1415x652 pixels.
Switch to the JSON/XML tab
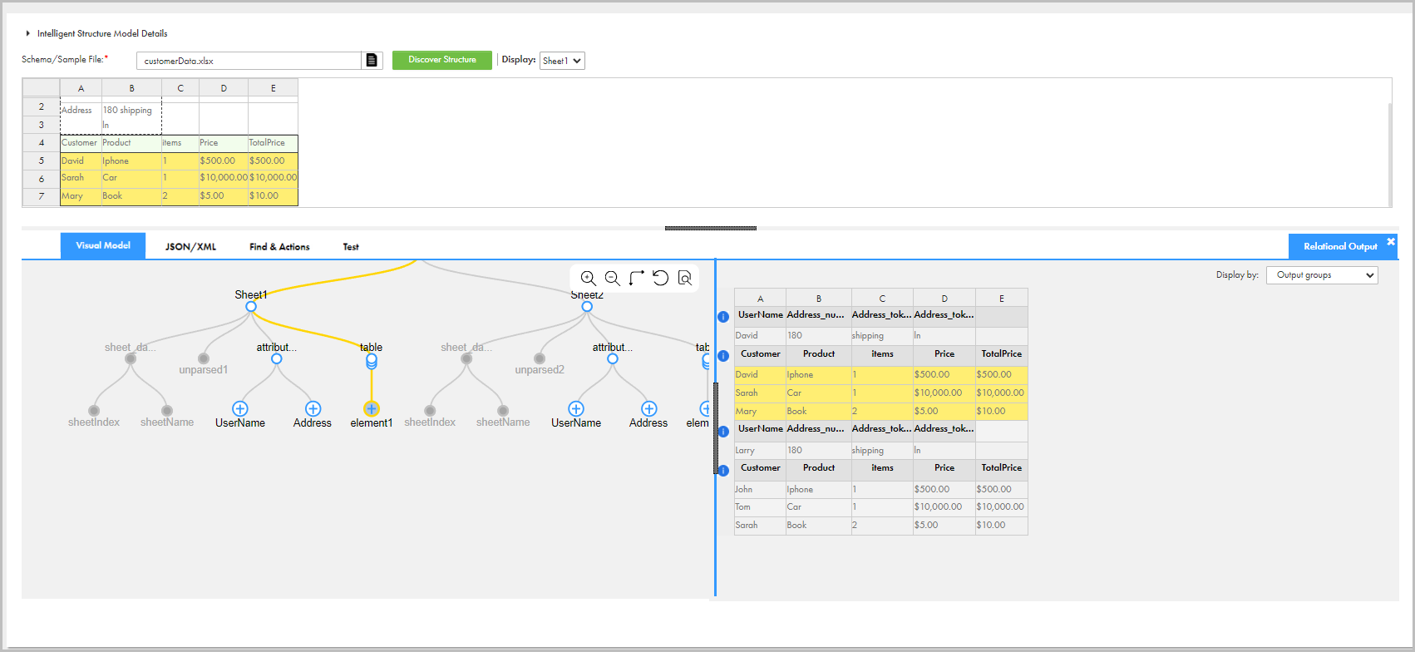click(x=190, y=247)
